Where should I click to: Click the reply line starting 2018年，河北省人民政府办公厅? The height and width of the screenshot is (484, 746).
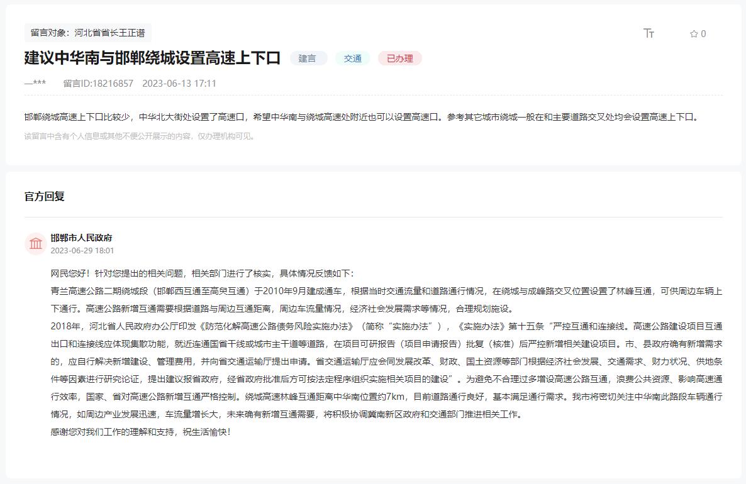tap(386, 326)
